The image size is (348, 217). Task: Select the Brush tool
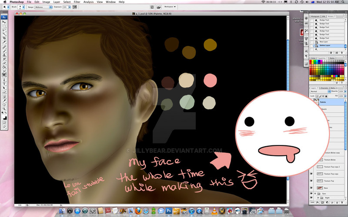coord(4,51)
